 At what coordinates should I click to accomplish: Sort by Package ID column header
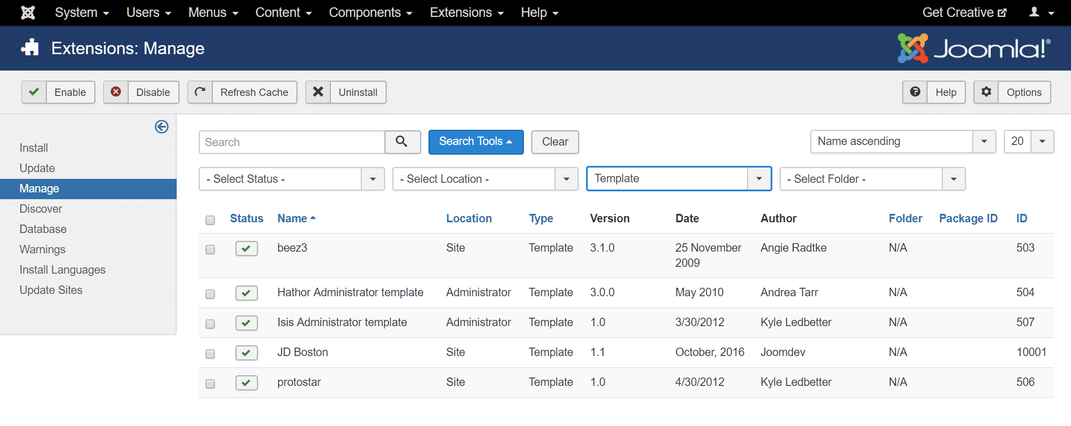tap(968, 218)
